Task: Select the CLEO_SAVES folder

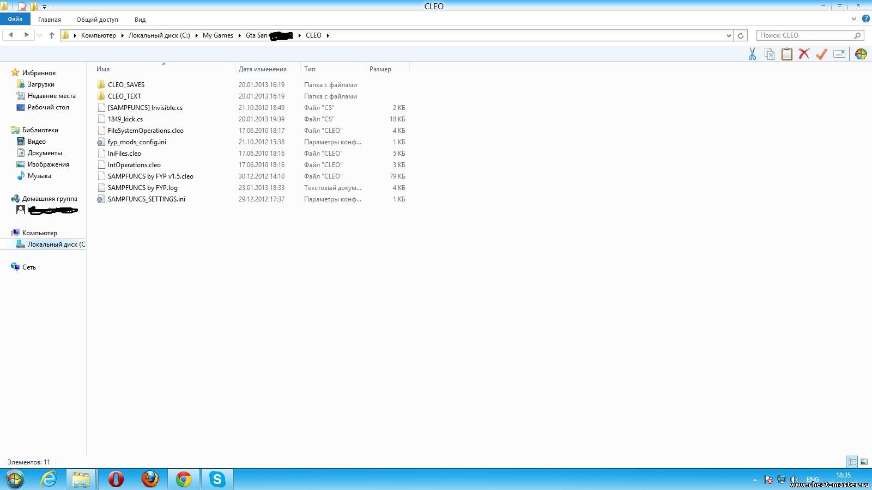Action: tap(126, 85)
